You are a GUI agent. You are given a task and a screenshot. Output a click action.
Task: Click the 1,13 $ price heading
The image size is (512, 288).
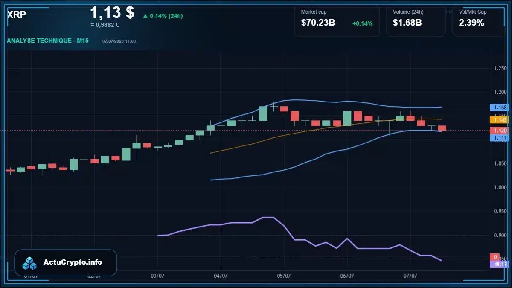tap(112, 12)
